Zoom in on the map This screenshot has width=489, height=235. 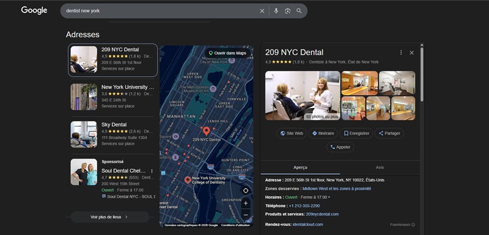coord(246,203)
